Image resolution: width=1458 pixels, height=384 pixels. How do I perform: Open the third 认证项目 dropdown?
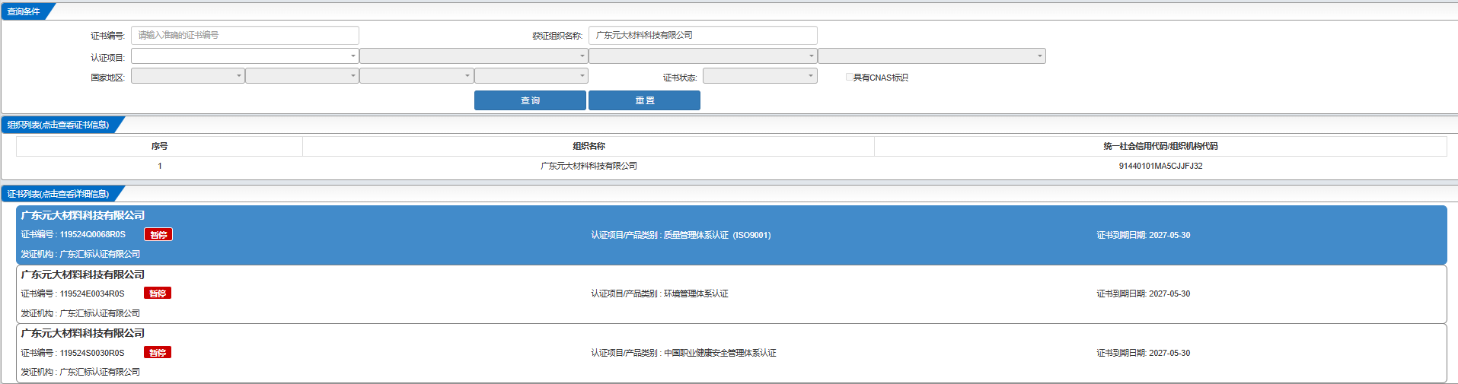[703, 56]
